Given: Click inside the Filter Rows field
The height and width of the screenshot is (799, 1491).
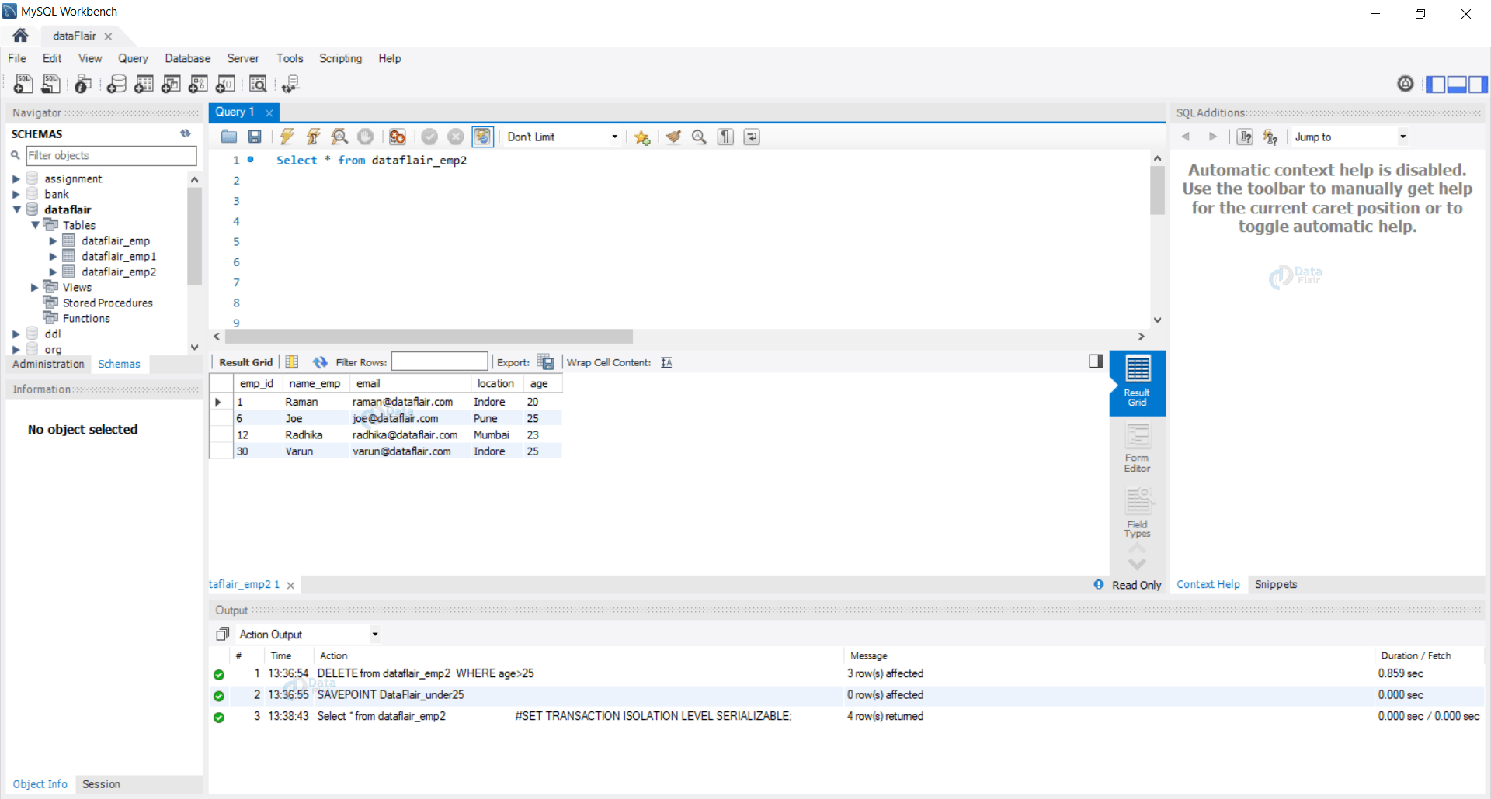Looking at the screenshot, I should 440,361.
